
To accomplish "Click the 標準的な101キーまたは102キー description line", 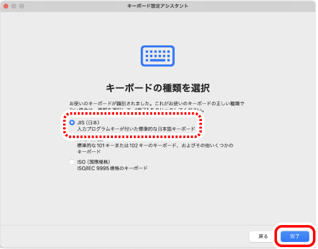I will 155,146.
